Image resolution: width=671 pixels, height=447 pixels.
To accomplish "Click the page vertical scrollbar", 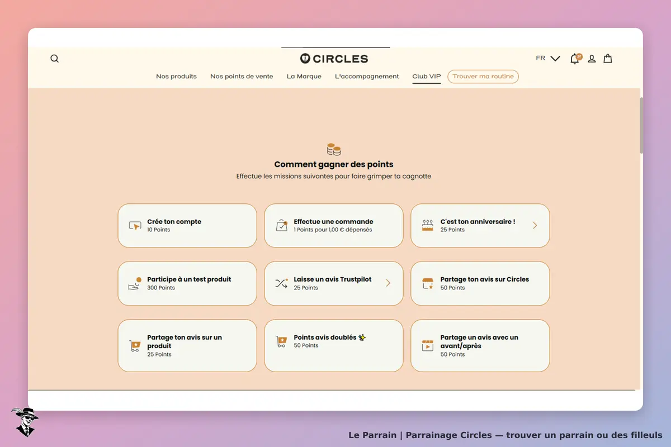I will pyautogui.click(x=641, y=126).
